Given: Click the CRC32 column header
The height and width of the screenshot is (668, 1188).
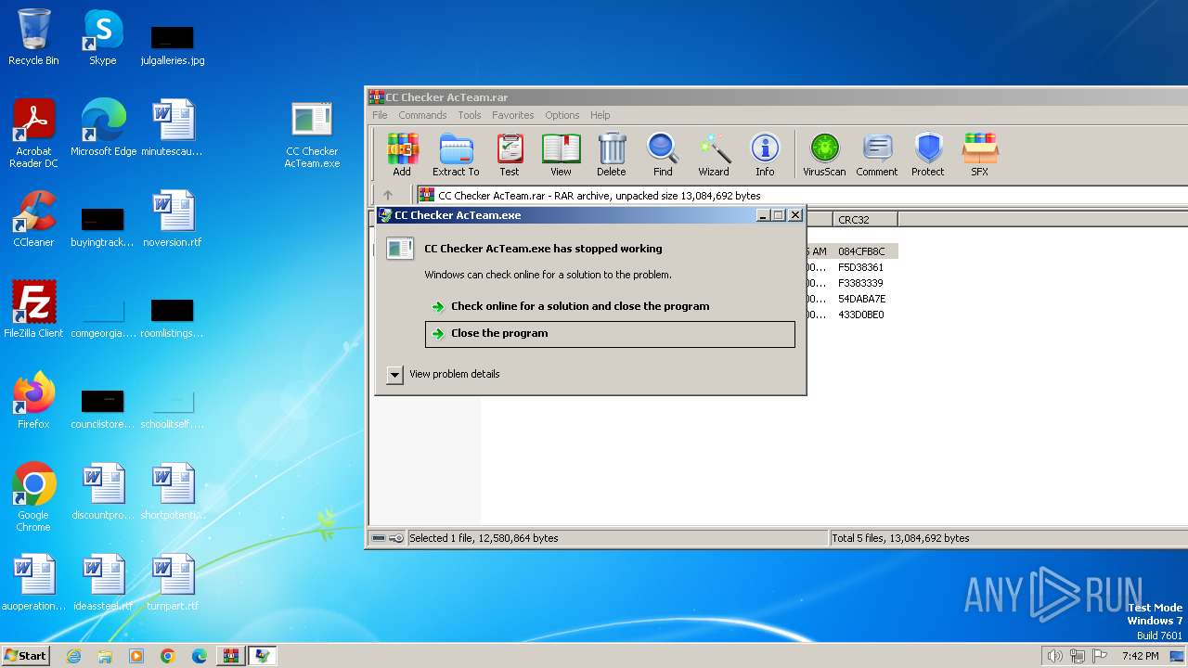Looking at the screenshot, I should coord(865,220).
